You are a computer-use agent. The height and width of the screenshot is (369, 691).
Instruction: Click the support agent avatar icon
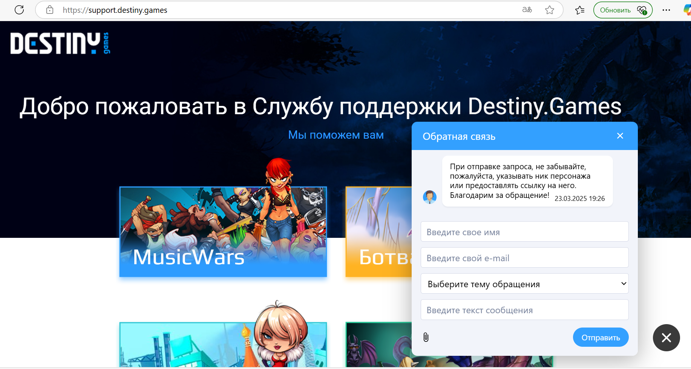429,197
